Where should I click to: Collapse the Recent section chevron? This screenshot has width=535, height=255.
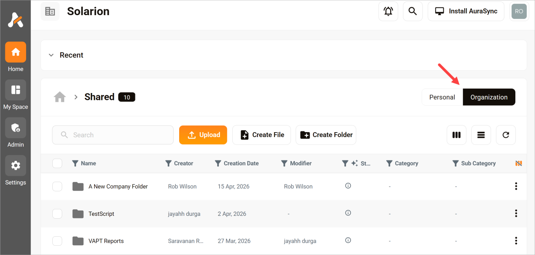(x=51, y=55)
